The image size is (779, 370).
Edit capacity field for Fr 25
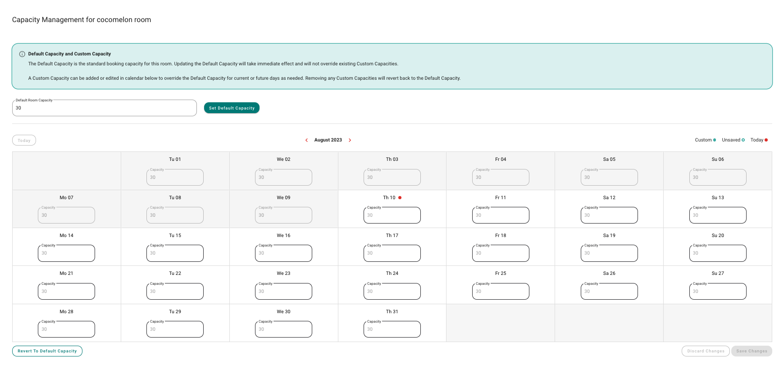[501, 292]
